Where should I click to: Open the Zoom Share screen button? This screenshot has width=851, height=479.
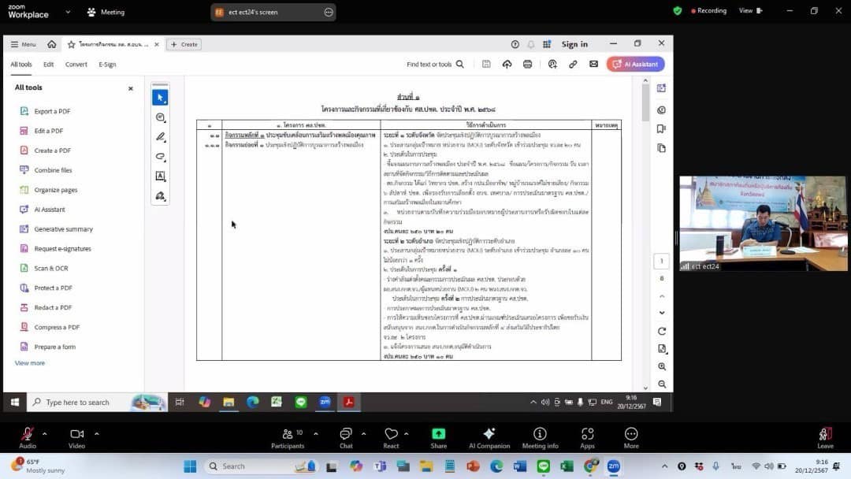pyautogui.click(x=438, y=438)
